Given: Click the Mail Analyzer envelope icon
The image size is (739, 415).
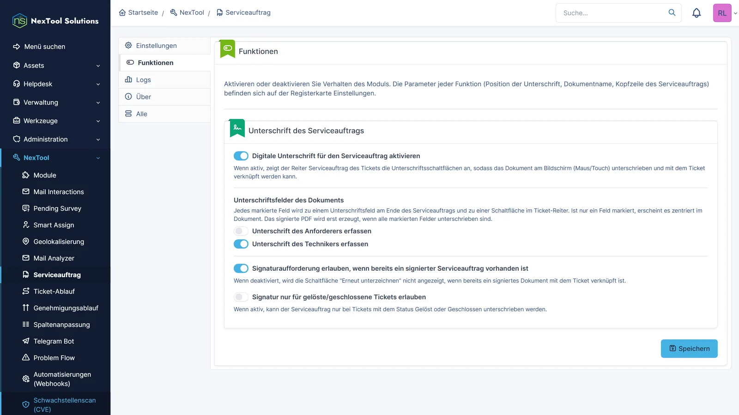Looking at the screenshot, I should [x=26, y=258].
